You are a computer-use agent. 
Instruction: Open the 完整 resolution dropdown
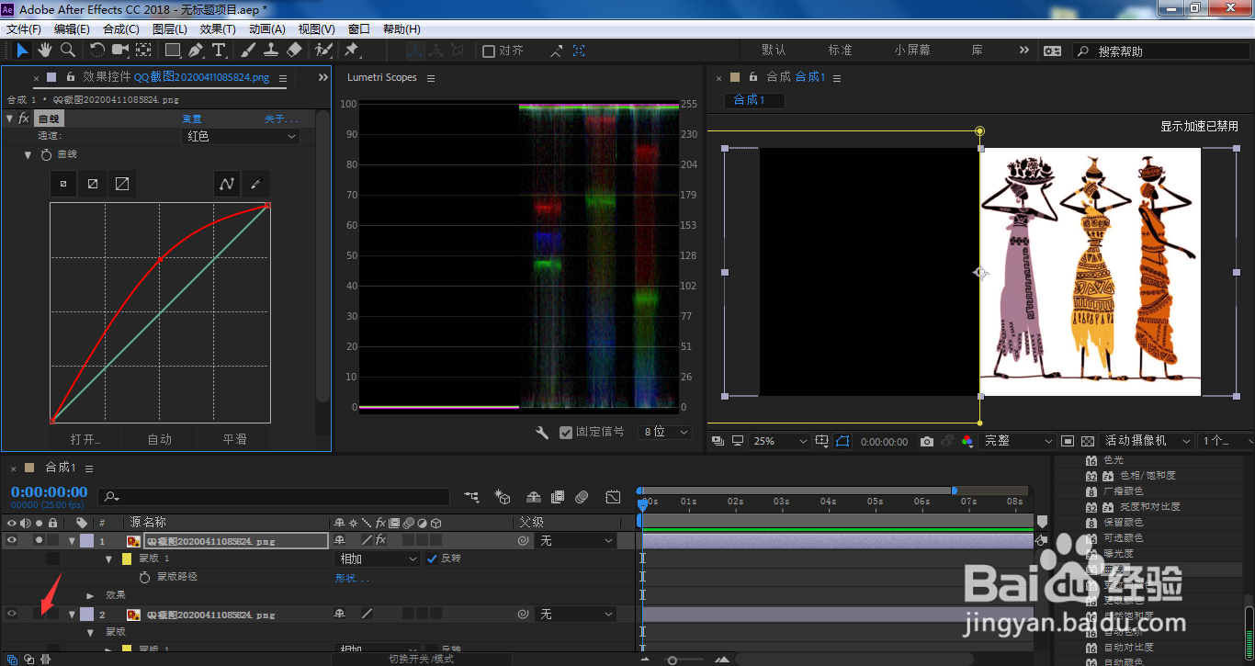pyautogui.click(x=1018, y=442)
